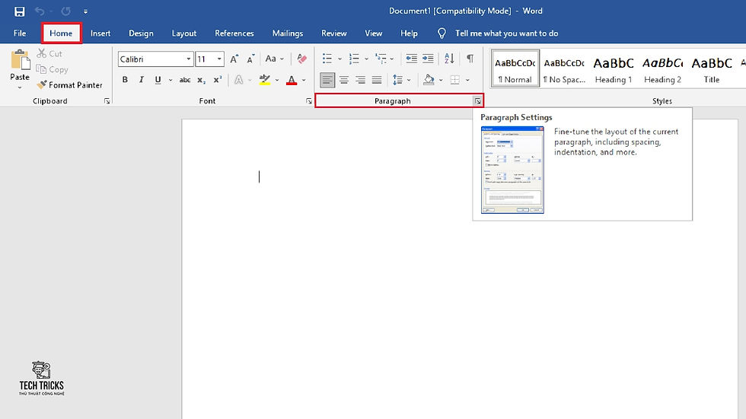The width and height of the screenshot is (746, 419).
Task: Sort text A to Z
Action: point(449,59)
